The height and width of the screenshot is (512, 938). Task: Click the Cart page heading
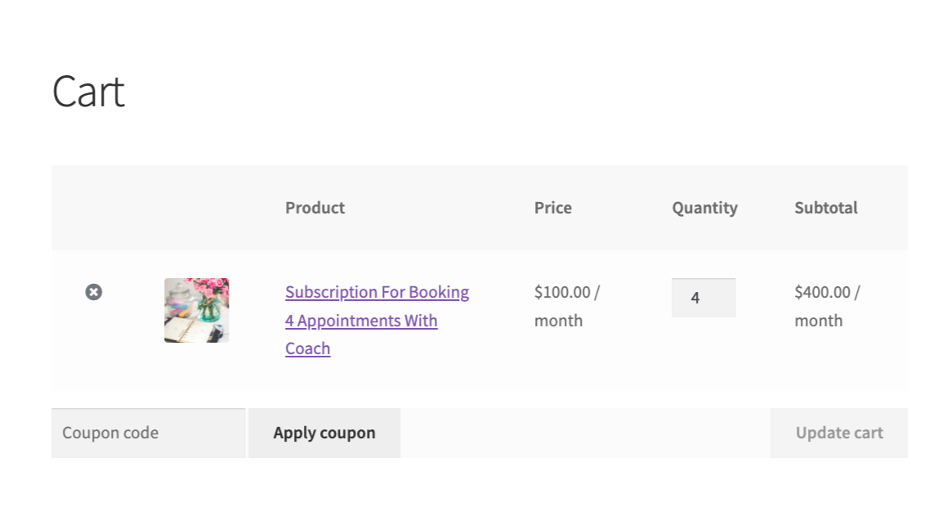pyautogui.click(x=88, y=92)
